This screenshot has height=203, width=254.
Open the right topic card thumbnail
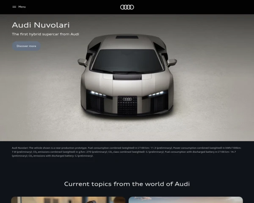click(x=186, y=200)
